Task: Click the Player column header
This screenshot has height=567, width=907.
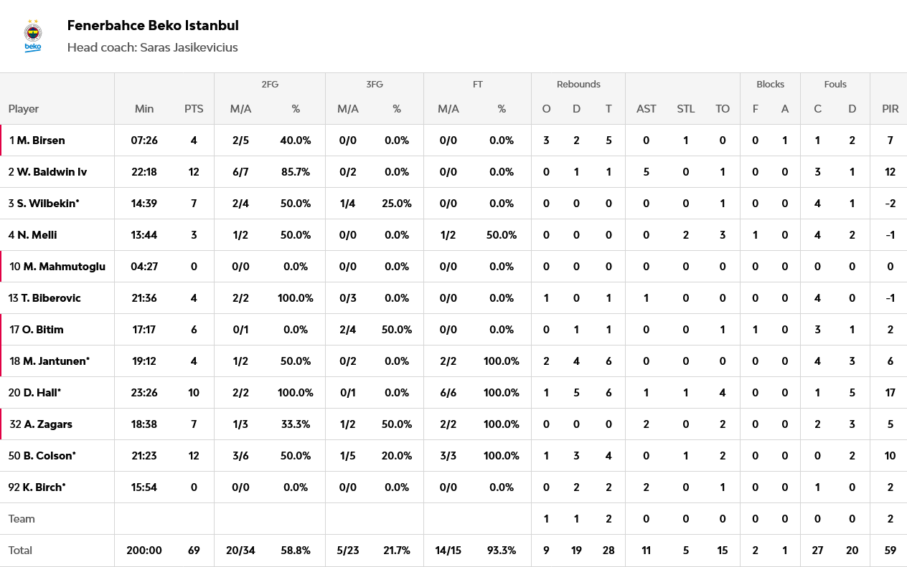Action: pyautogui.click(x=24, y=109)
